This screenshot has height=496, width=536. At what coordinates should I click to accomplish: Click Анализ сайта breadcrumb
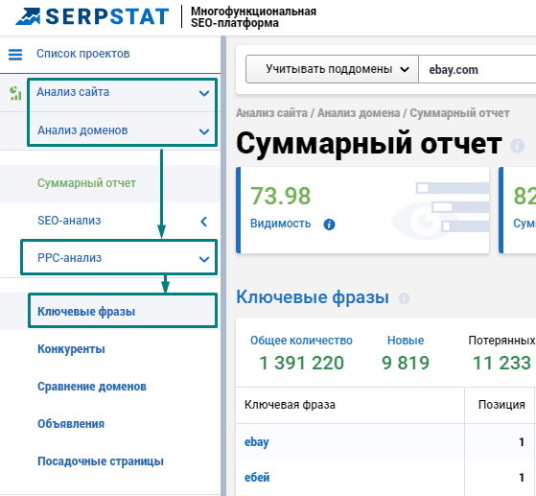[x=271, y=113]
